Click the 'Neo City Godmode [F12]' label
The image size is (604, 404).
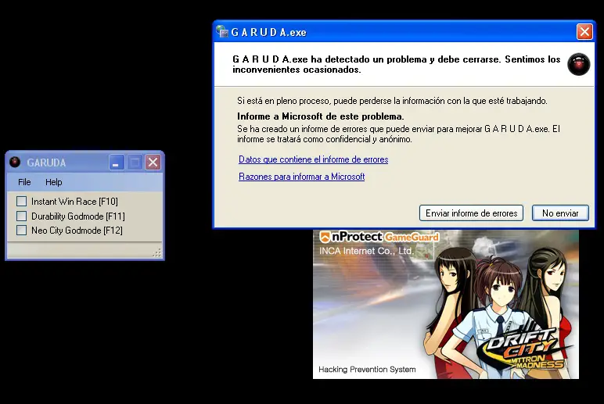(x=77, y=231)
